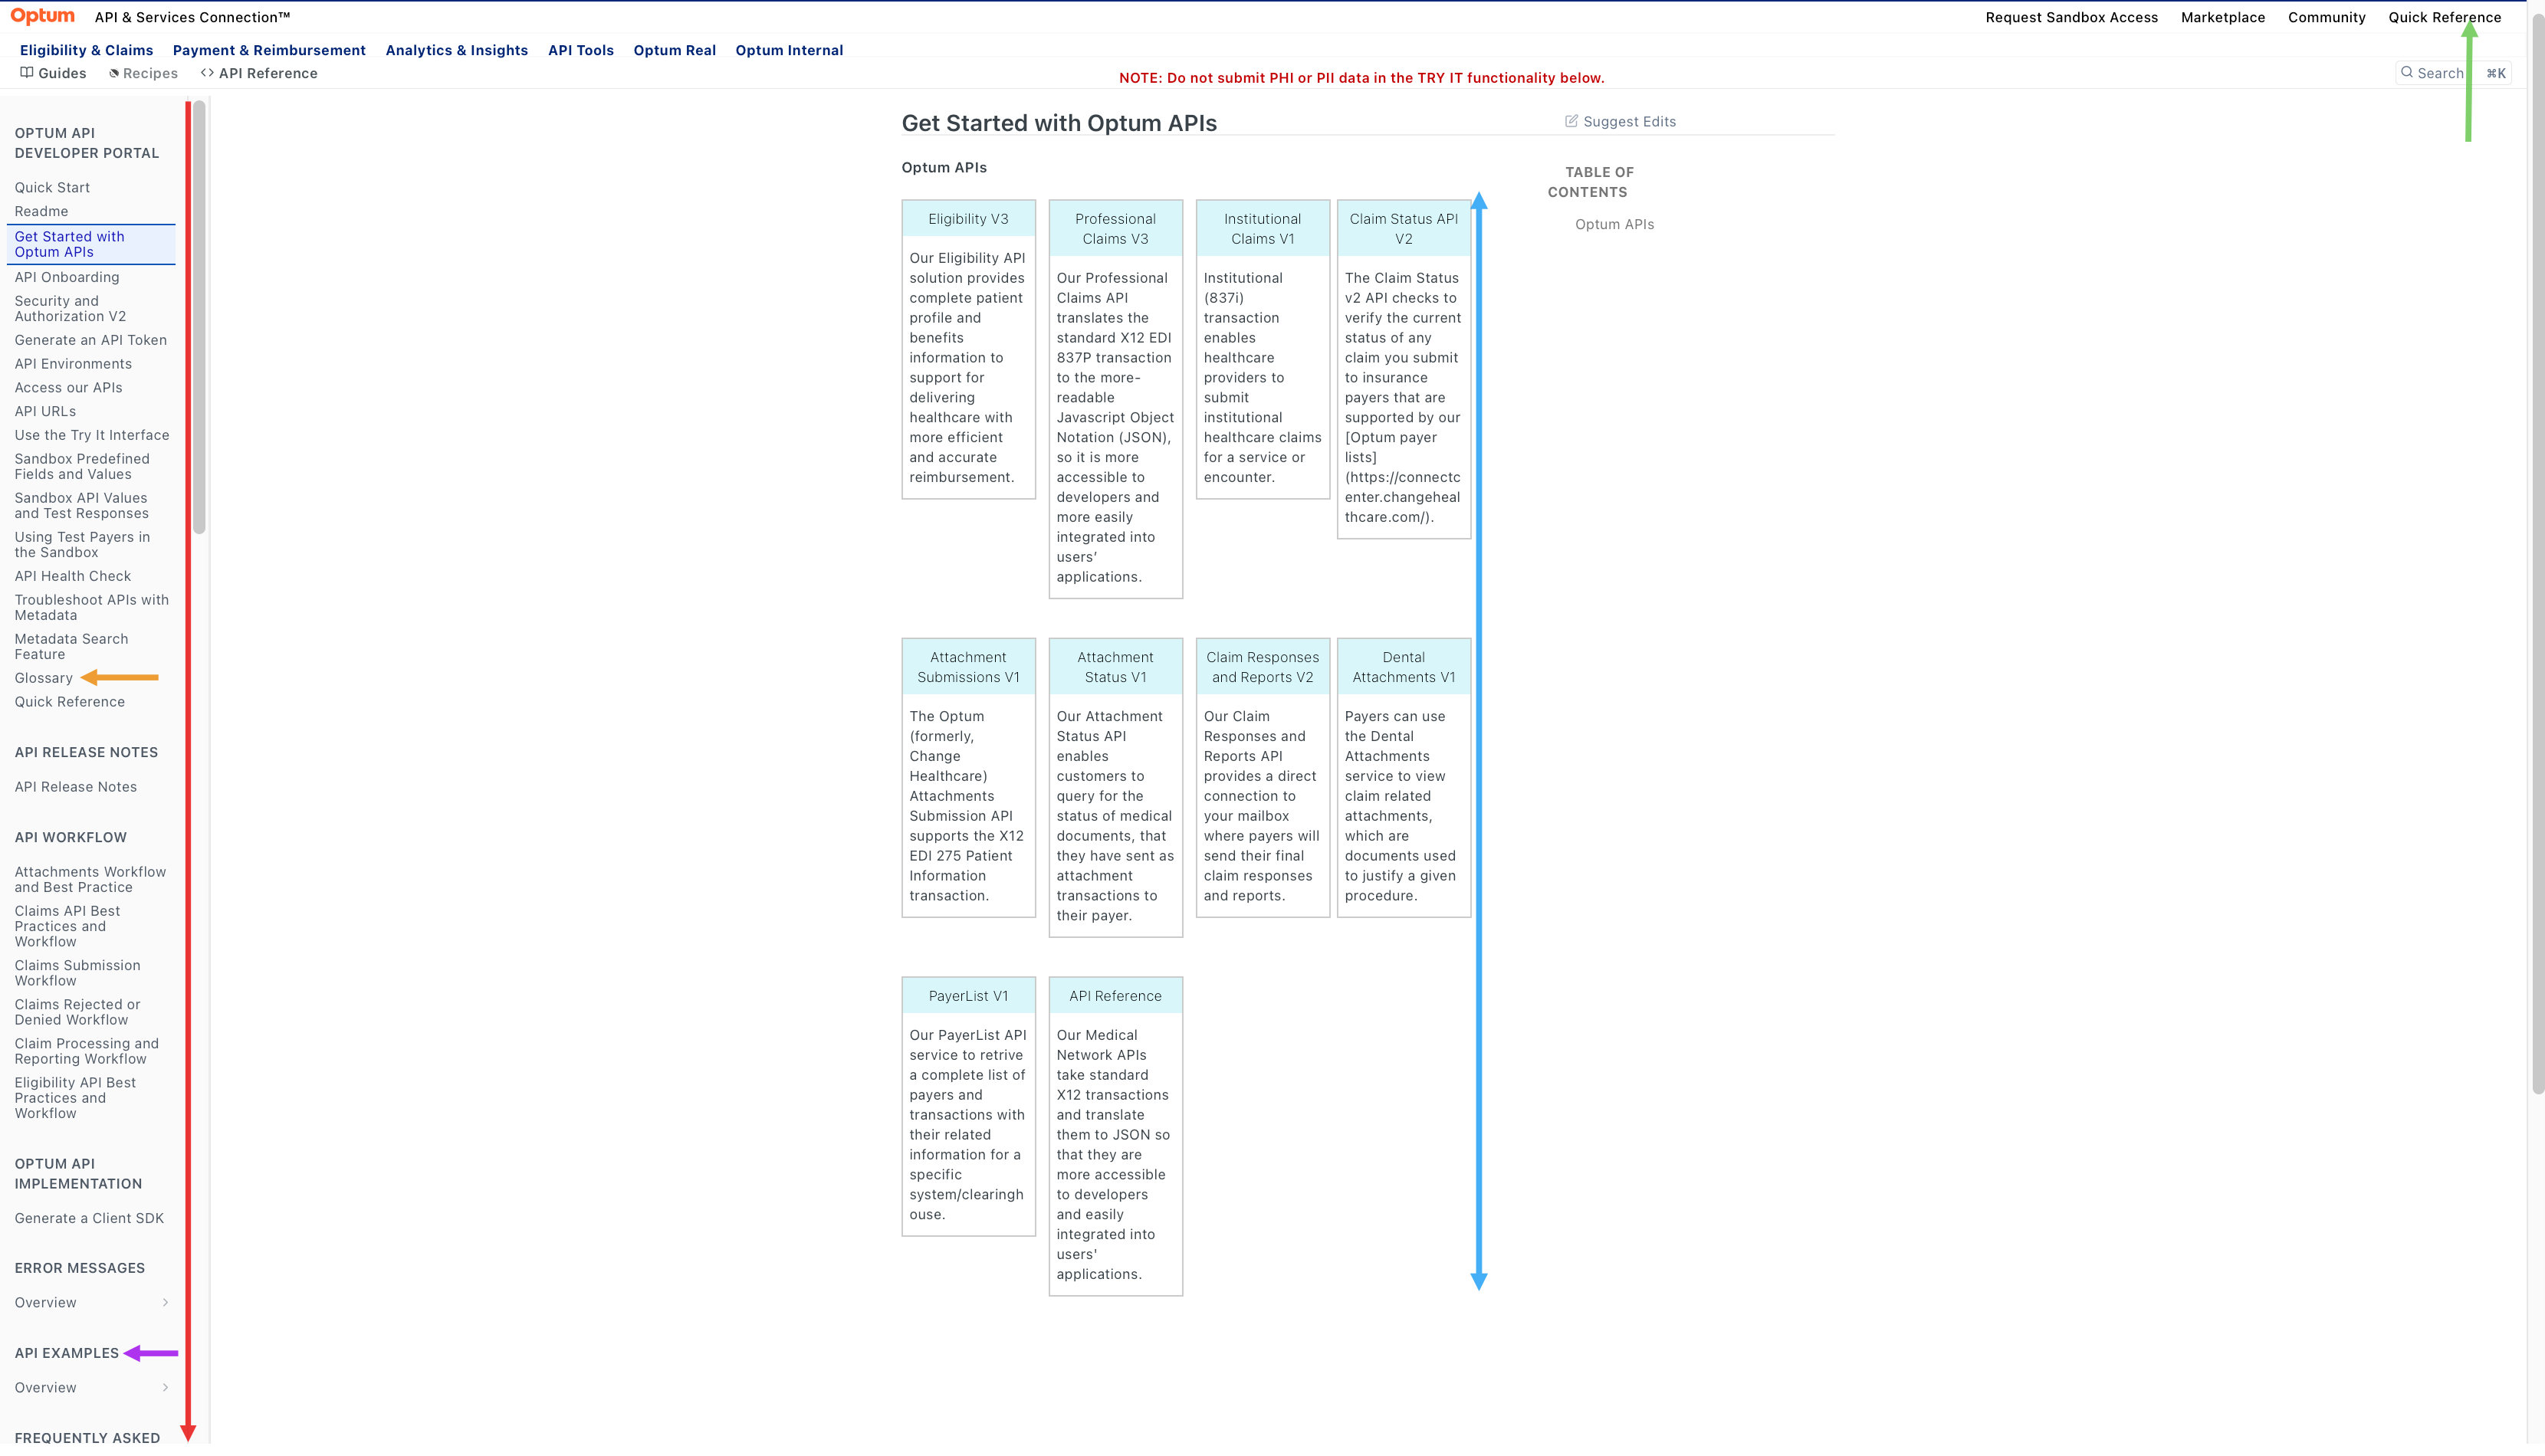This screenshot has width=2545, height=1456.
Task: Open Use the Try It Interface
Action: coord(92,435)
